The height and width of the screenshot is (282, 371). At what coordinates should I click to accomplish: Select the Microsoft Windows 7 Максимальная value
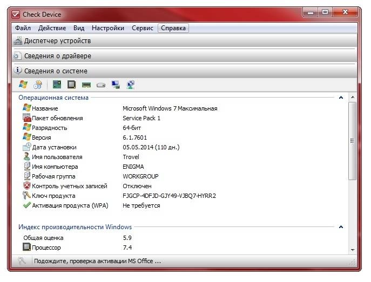pos(170,108)
